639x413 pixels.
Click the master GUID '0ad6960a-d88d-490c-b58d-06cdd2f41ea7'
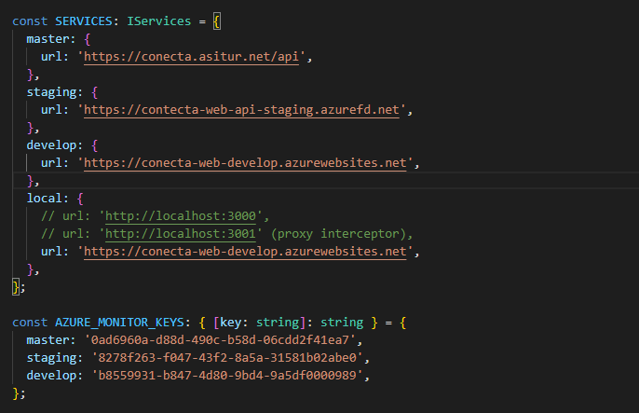tap(220, 340)
